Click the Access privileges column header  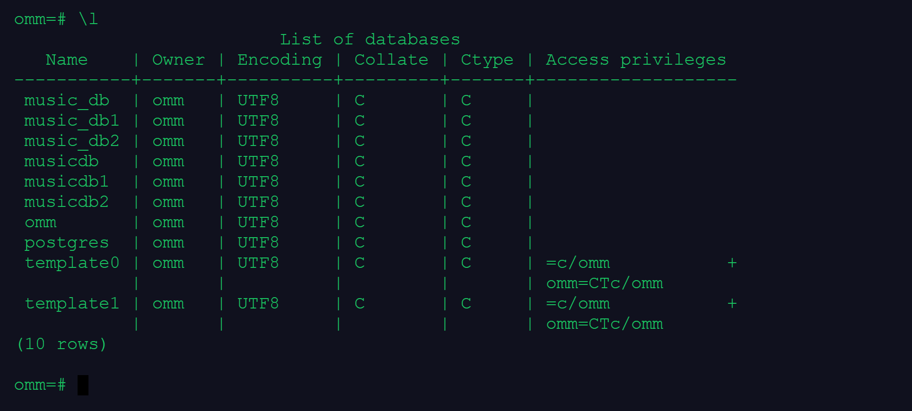point(636,60)
